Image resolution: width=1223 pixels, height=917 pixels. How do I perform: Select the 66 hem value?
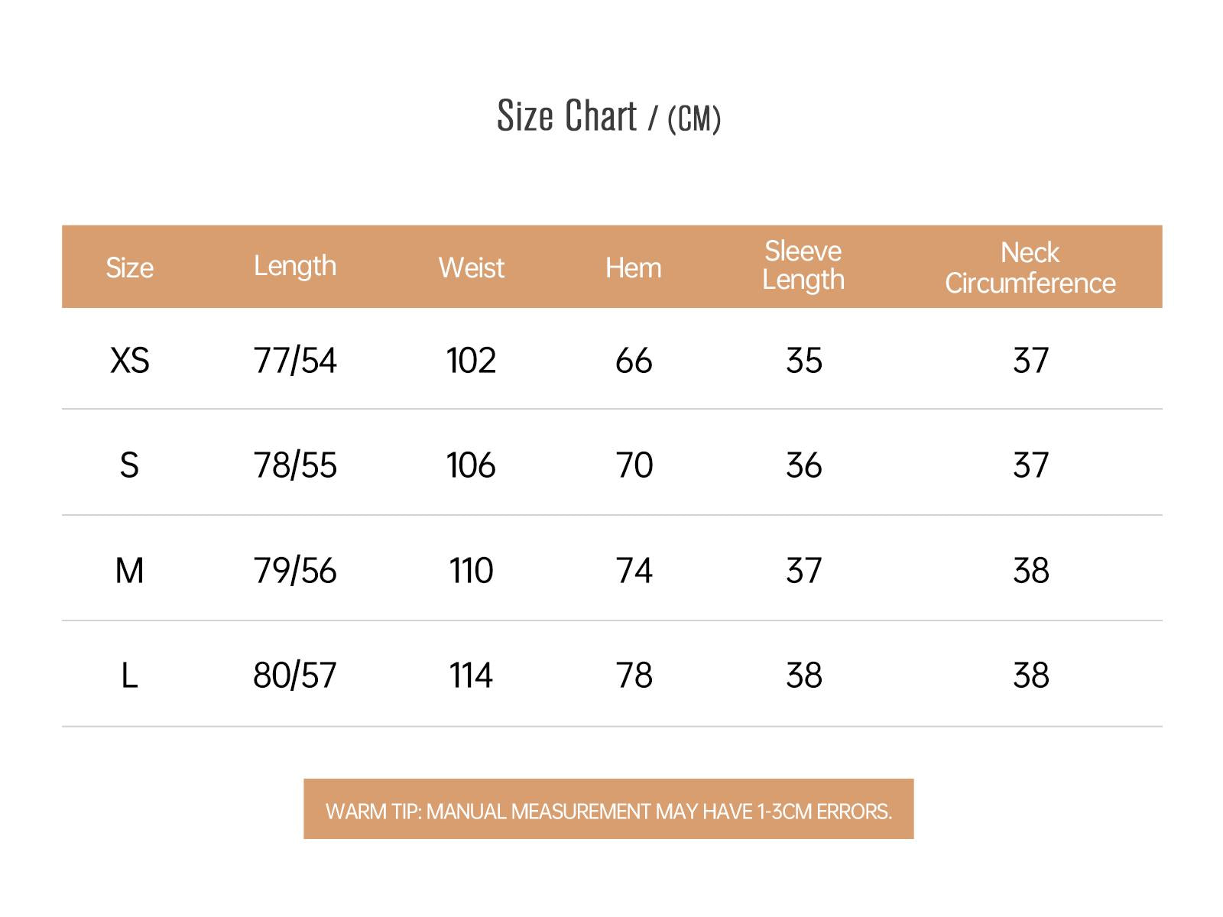[634, 361]
